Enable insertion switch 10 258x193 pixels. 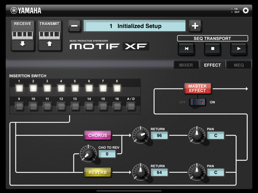coord(33,106)
